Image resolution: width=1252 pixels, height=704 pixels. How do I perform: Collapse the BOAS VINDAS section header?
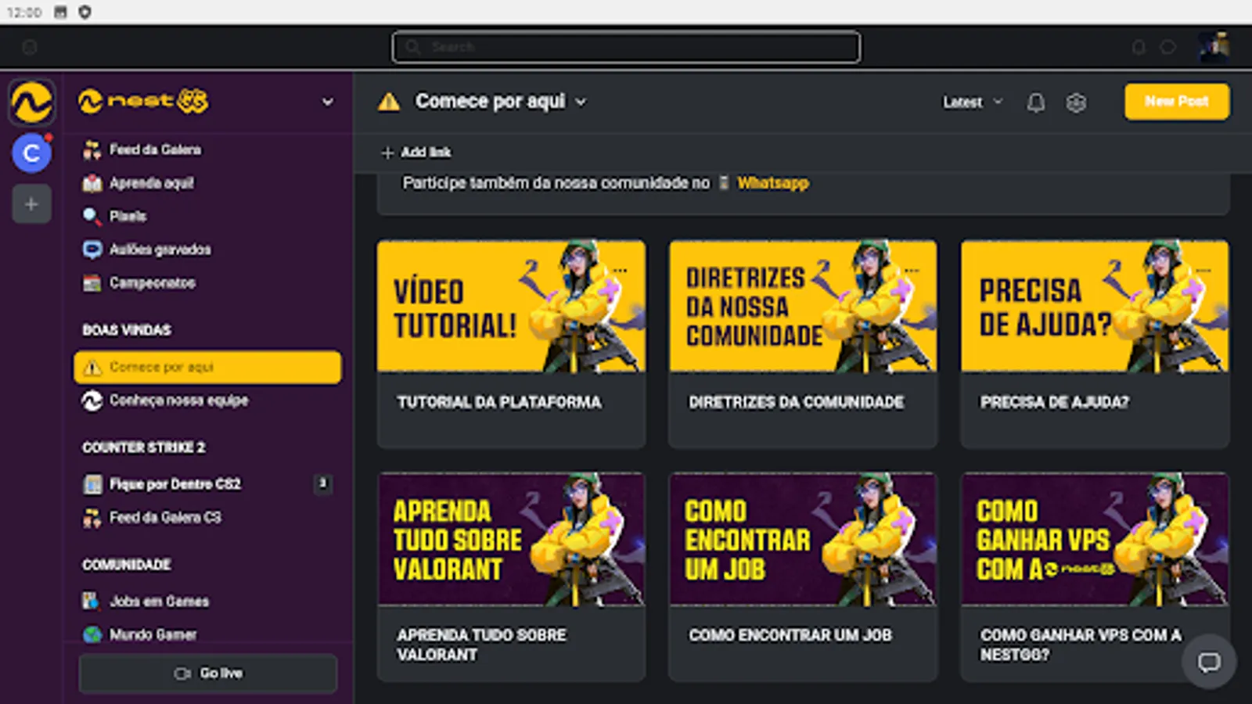(127, 330)
